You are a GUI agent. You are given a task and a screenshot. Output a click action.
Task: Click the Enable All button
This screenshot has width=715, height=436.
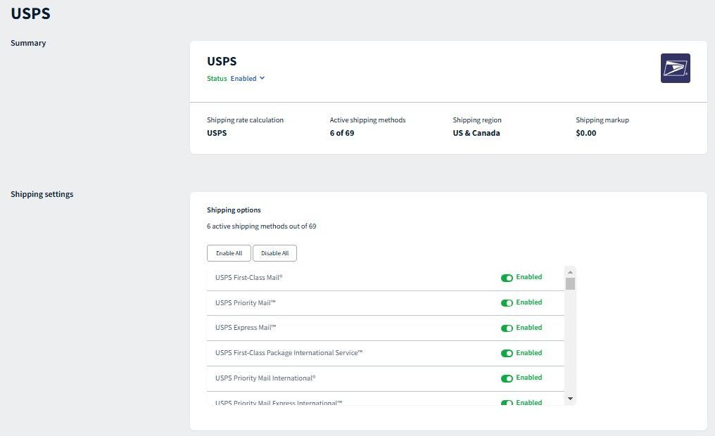[229, 253]
